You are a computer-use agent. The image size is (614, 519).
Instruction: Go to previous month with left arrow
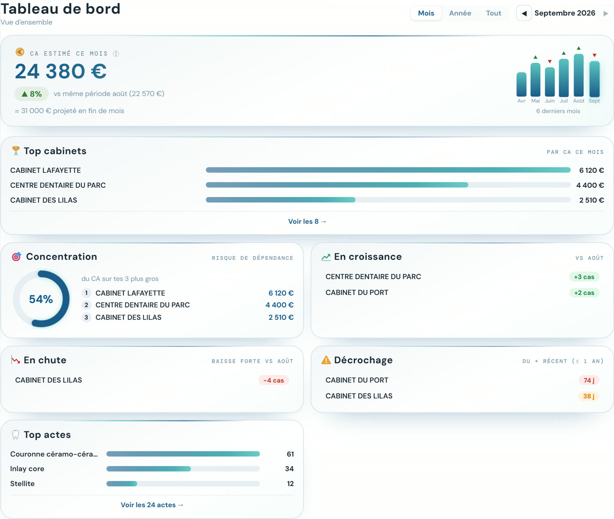(524, 13)
